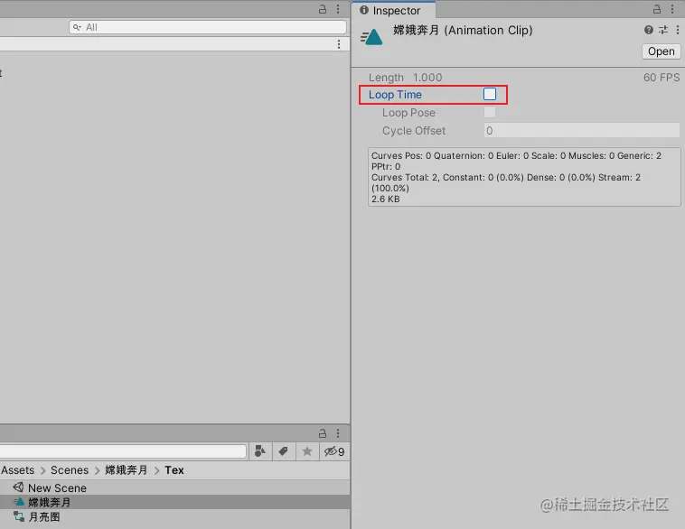Open the Animation Clip with Open button

click(x=661, y=51)
